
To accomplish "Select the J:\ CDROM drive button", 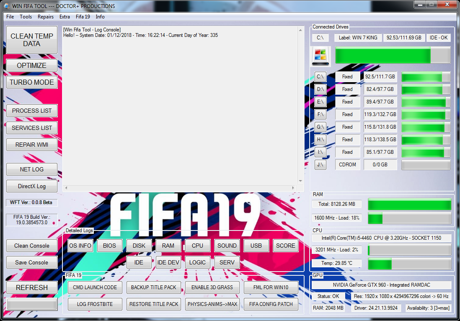I will (320, 165).
